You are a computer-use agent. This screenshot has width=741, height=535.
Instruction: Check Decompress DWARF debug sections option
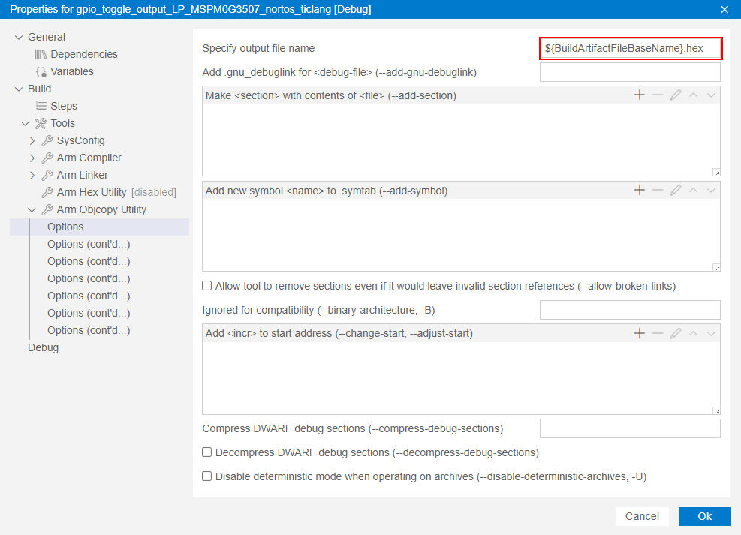tap(207, 452)
